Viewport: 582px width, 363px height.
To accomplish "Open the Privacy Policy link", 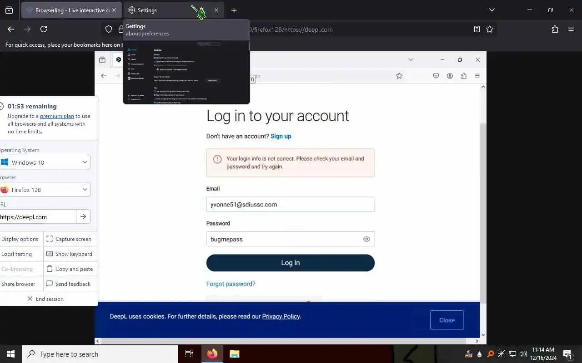I will [281, 316].
